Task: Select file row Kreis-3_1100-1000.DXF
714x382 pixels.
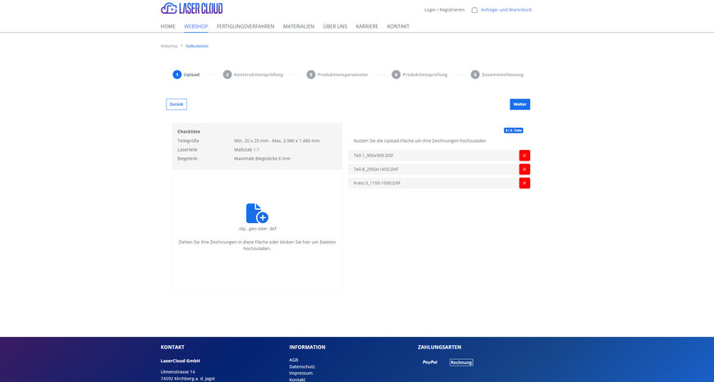Action: point(433,183)
